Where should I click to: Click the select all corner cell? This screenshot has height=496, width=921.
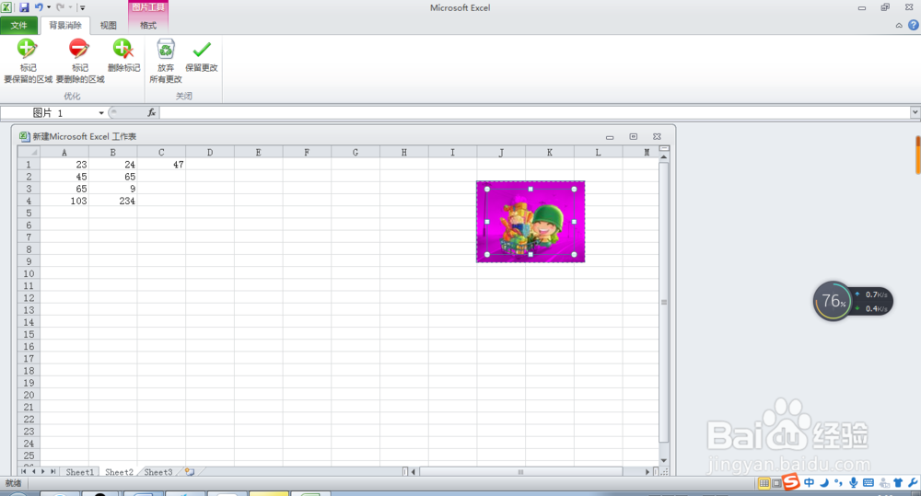tap(29, 152)
